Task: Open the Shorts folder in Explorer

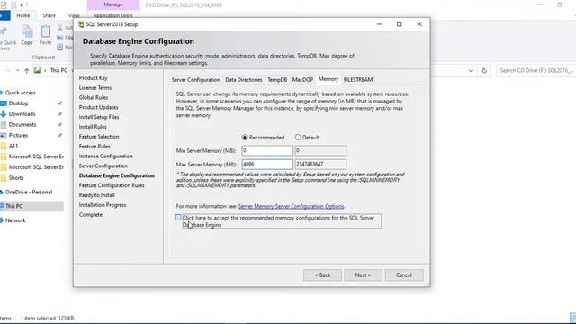Action: click(16, 178)
